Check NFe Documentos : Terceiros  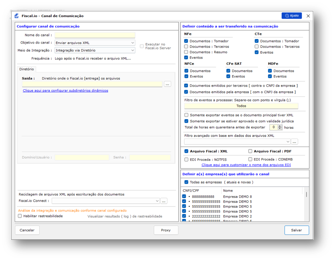186,46
